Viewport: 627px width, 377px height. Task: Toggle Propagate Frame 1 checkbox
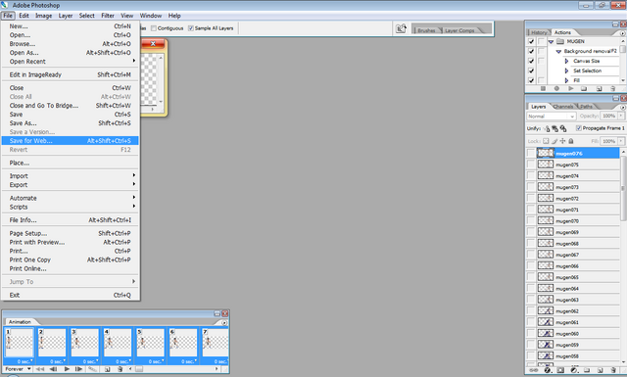coord(578,128)
